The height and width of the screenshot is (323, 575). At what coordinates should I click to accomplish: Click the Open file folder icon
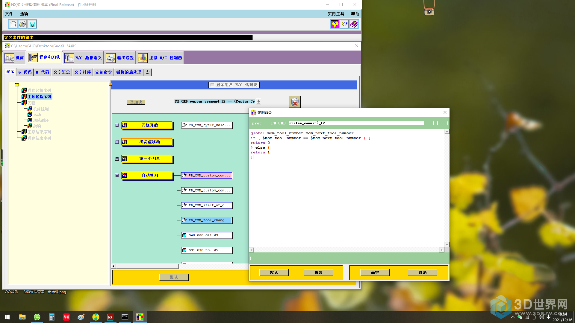tap(23, 24)
